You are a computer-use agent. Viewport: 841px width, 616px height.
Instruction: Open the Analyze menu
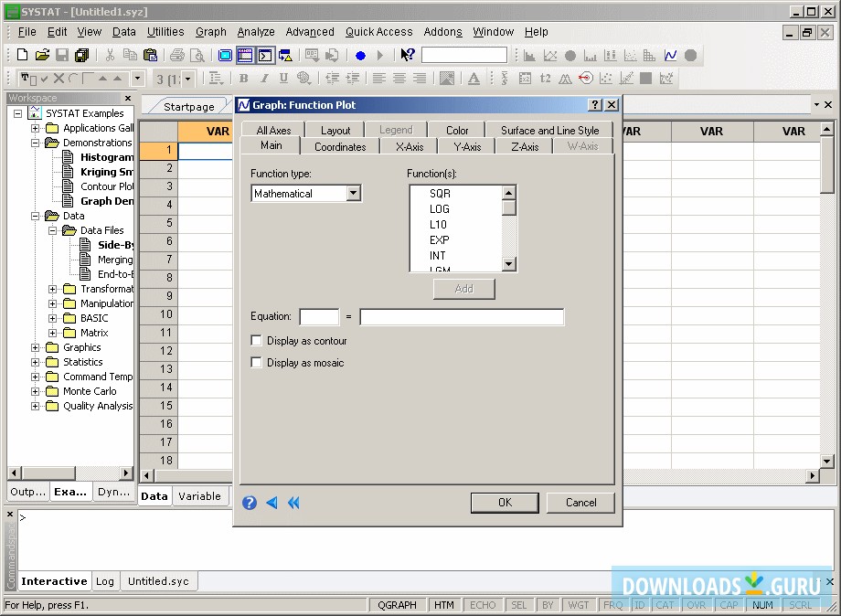coord(256,32)
